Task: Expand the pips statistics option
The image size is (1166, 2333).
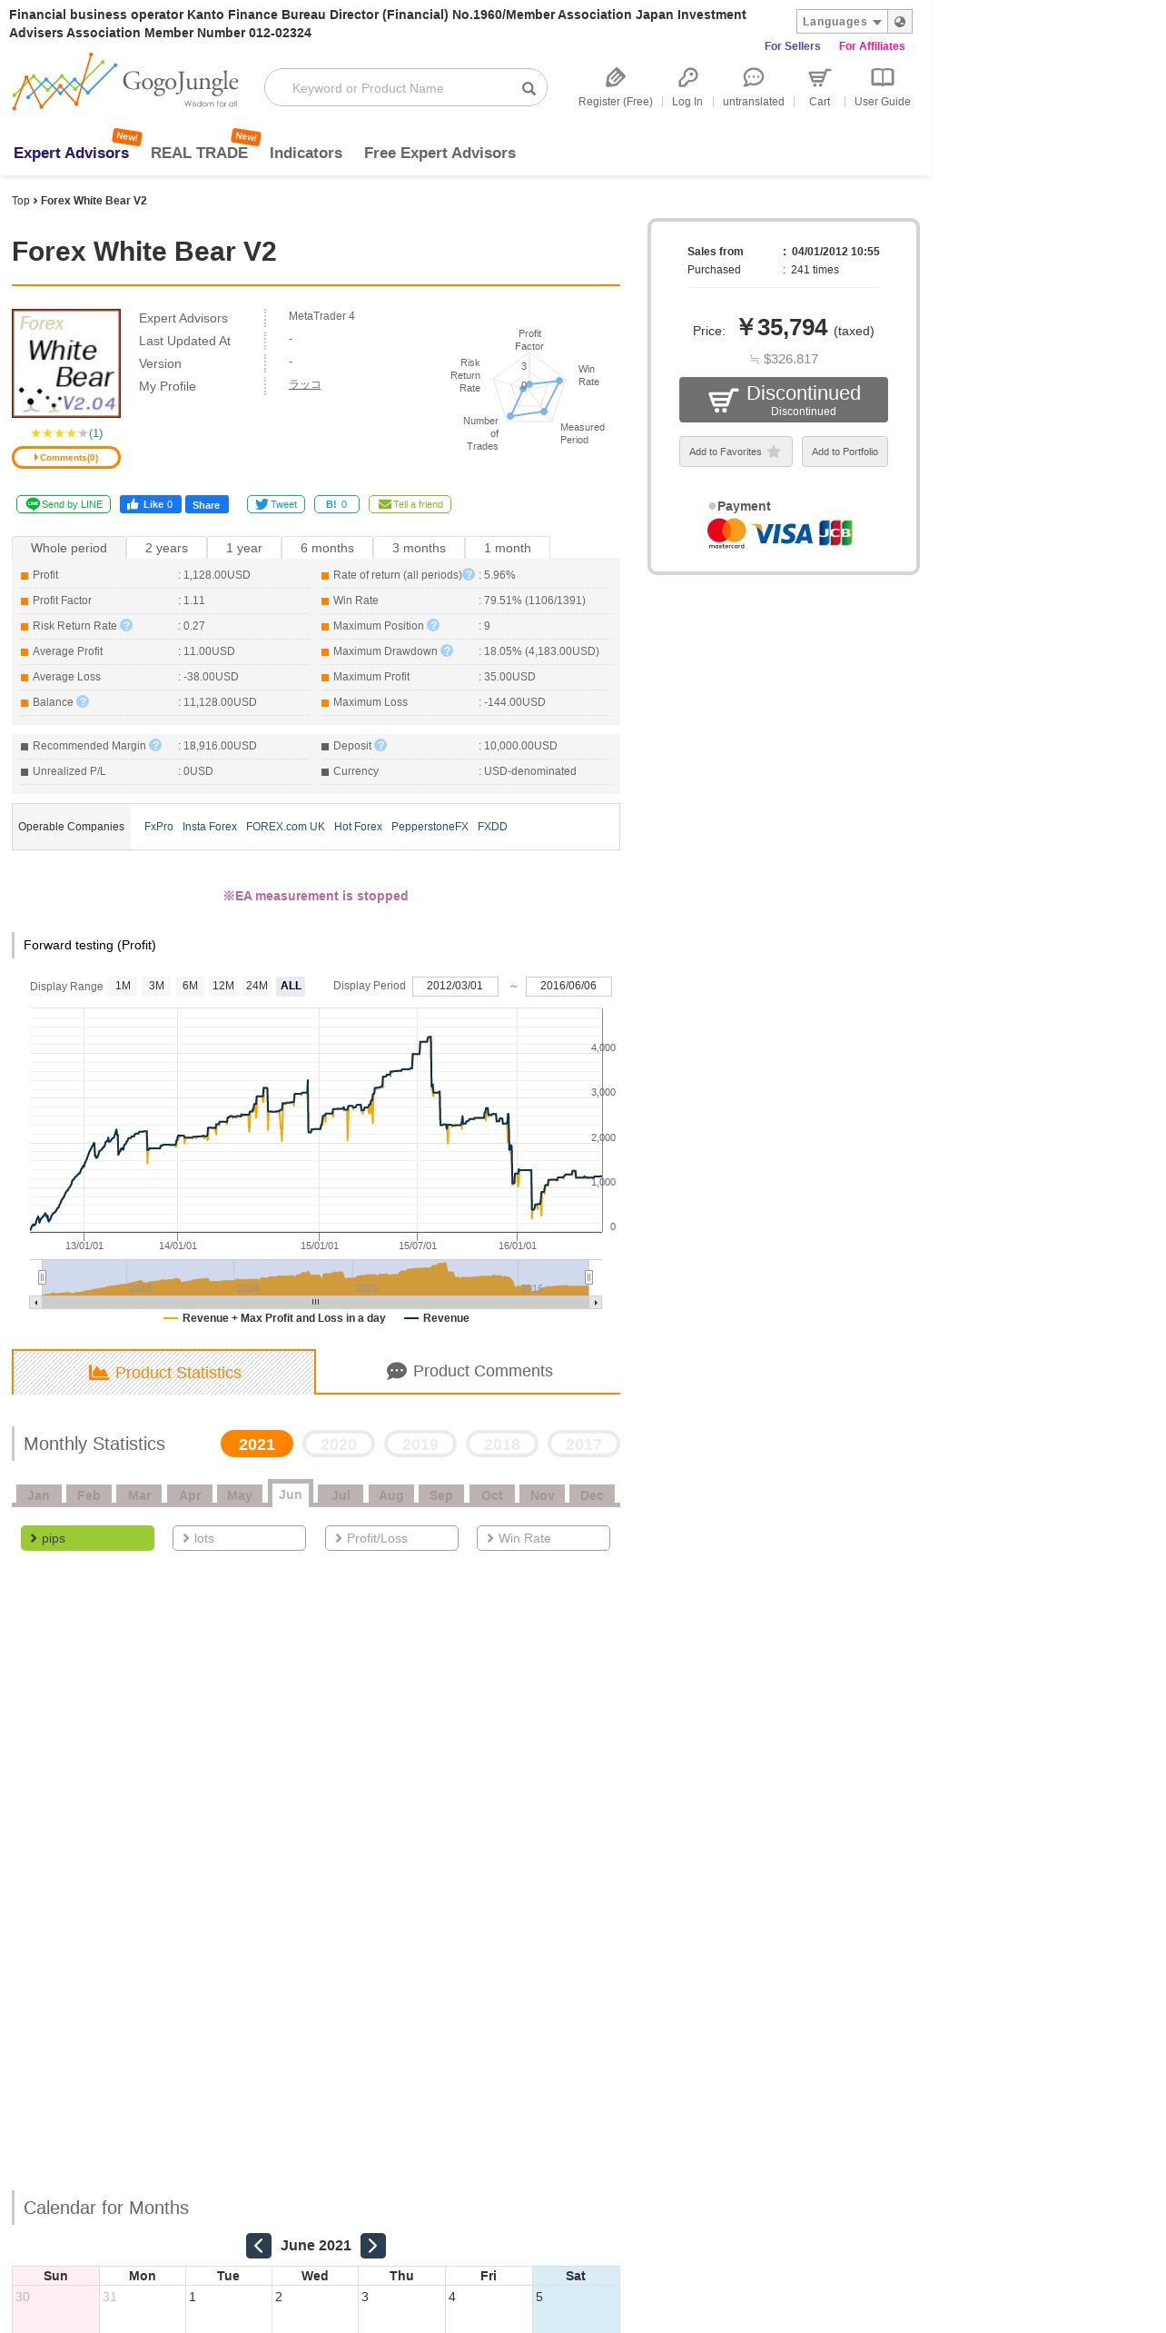Action: point(87,1538)
